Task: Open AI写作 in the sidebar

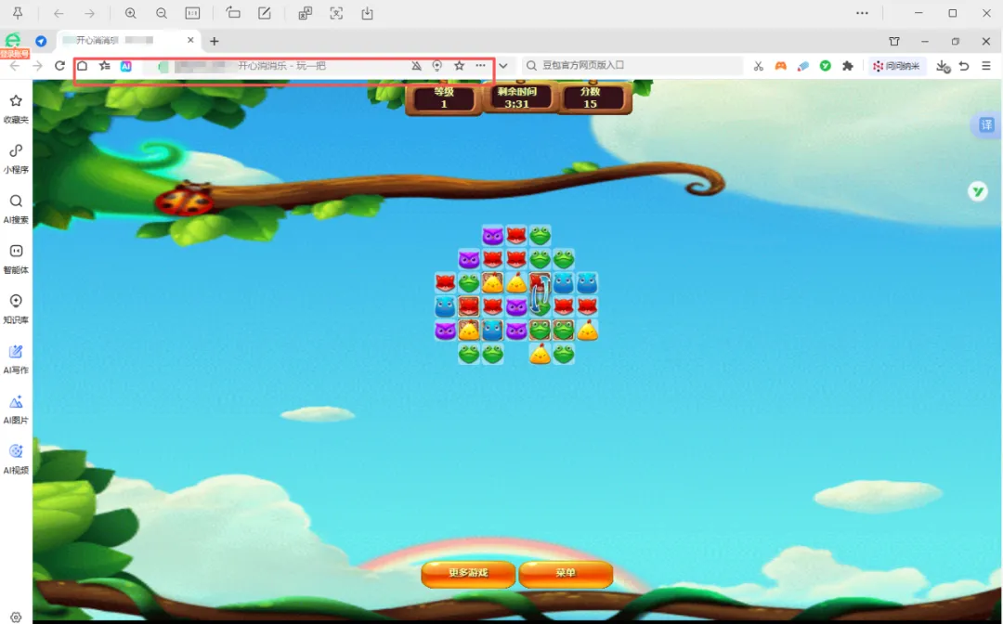Action: pos(16,358)
